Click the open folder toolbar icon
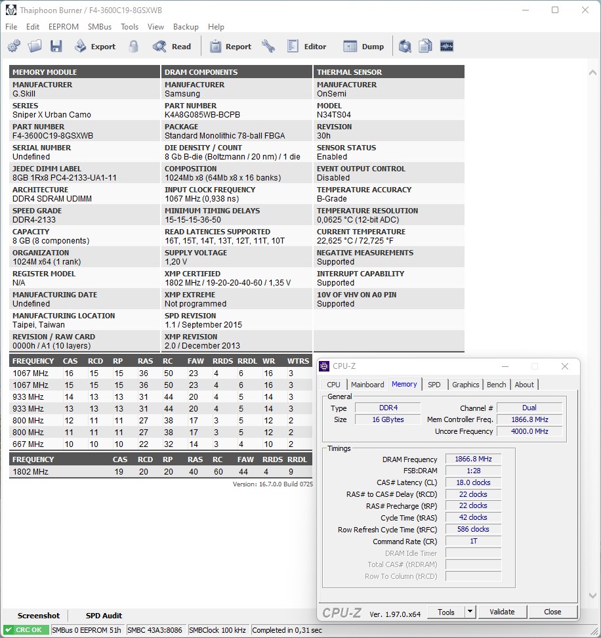This screenshot has height=638, width=601. click(x=35, y=47)
